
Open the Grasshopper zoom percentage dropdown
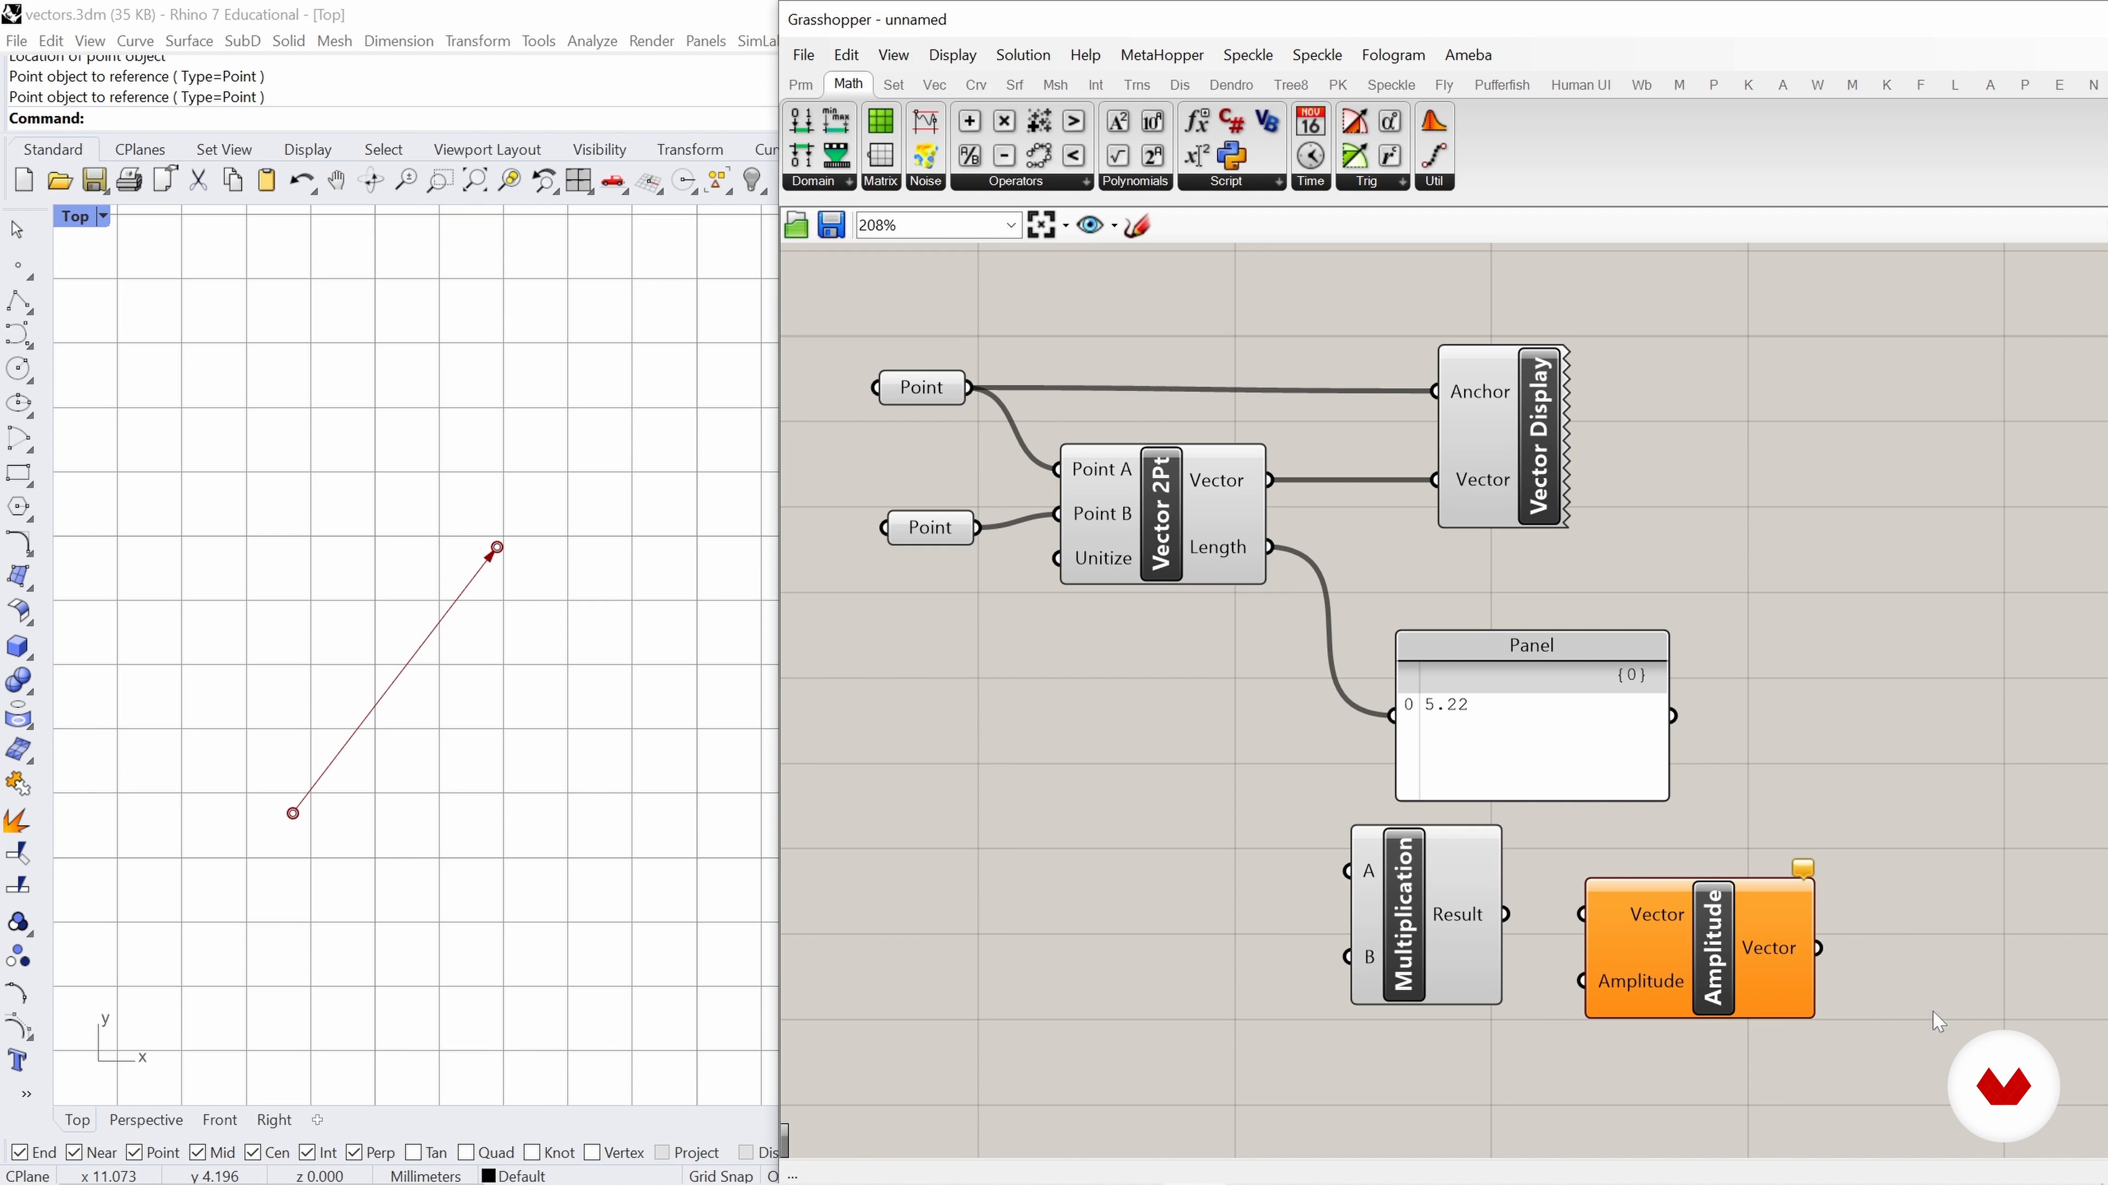click(1011, 225)
